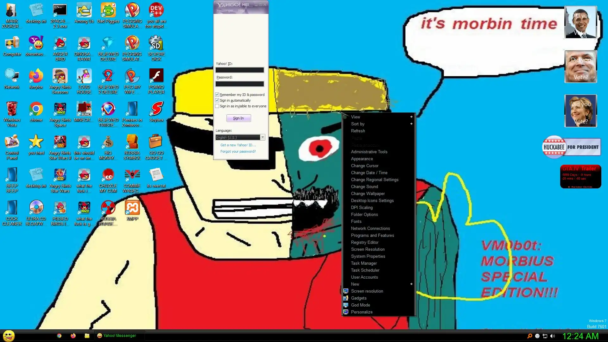
Task: Click the volume speaker tray icon
Action: click(x=553, y=336)
